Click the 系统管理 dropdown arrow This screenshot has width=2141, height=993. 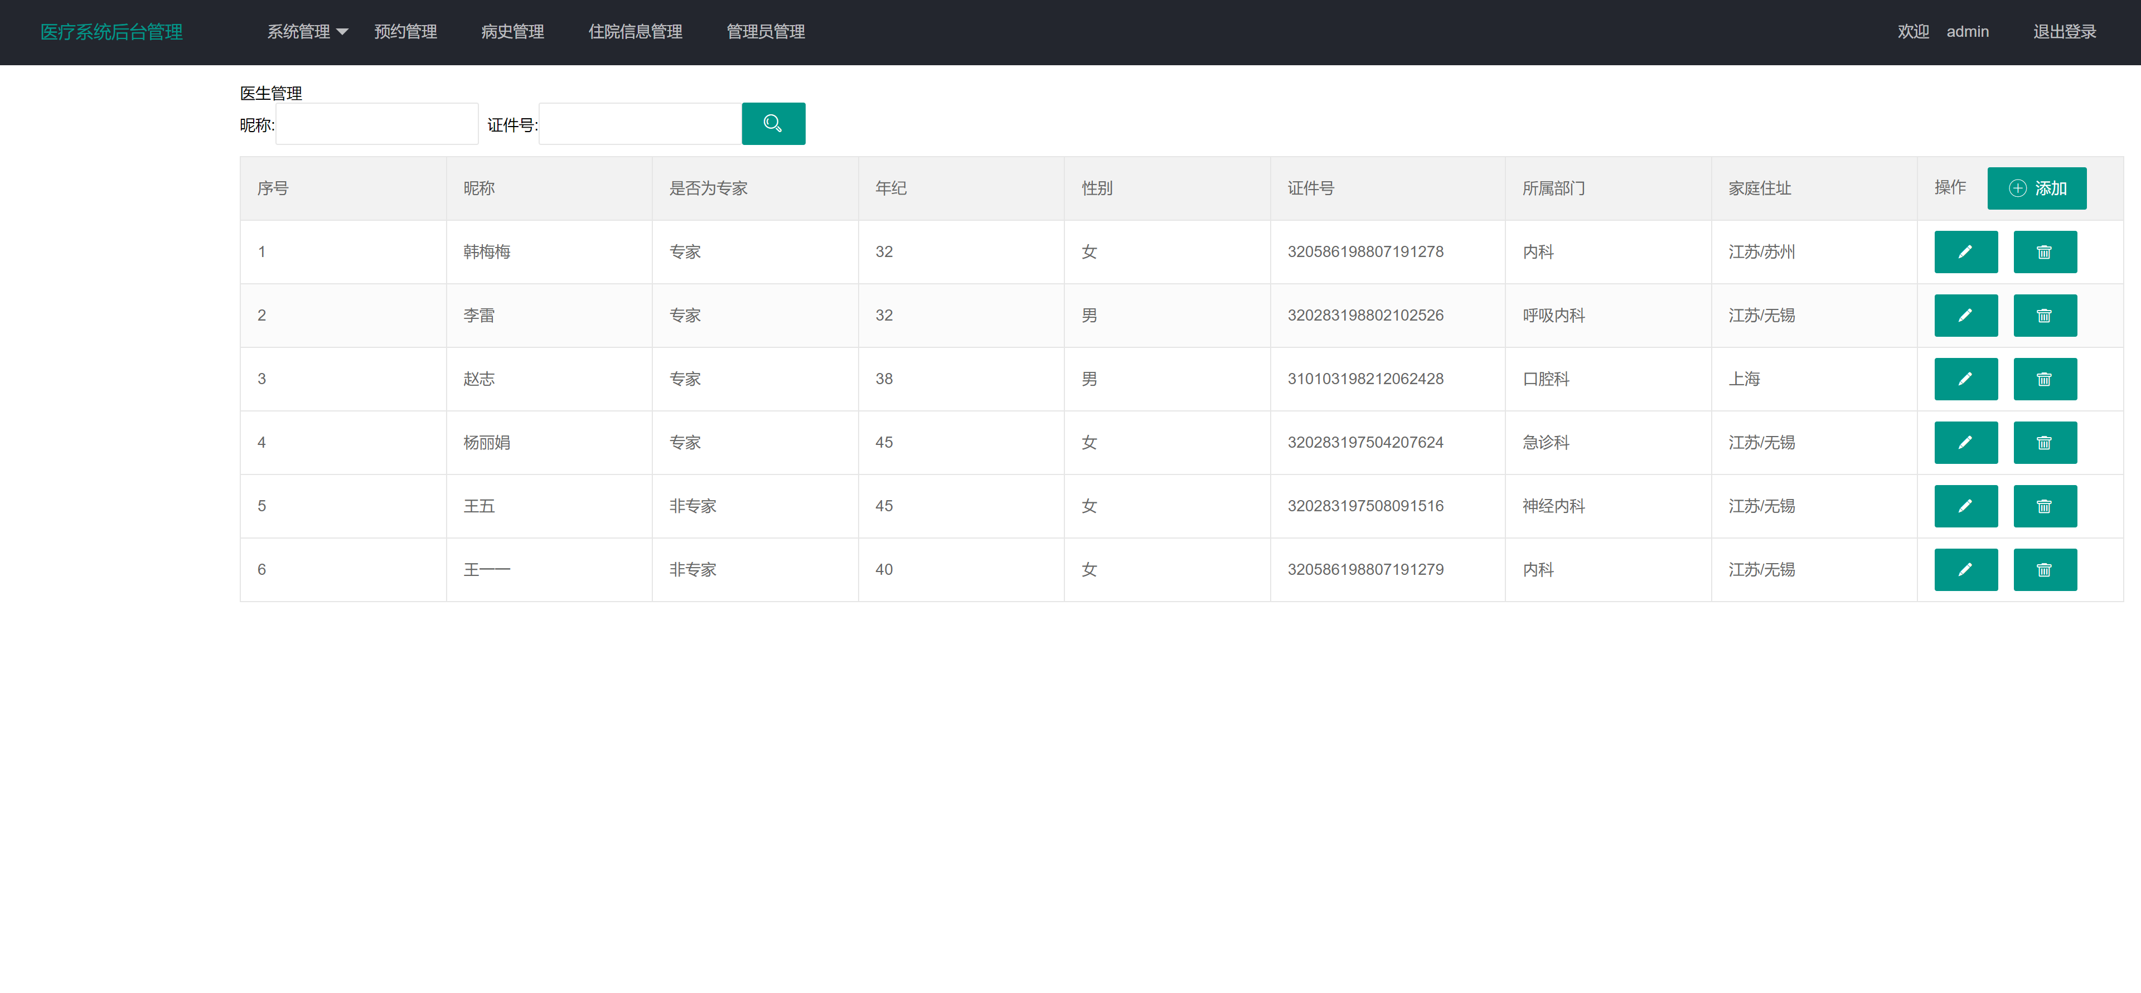342,32
